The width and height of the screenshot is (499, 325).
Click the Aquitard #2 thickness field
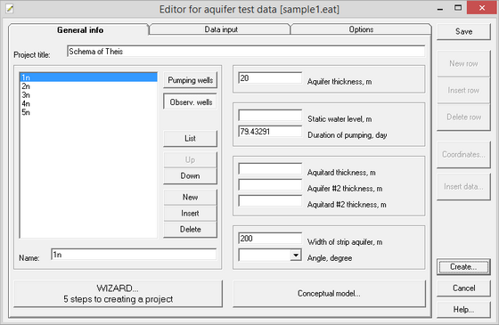pyautogui.click(x=270, y=201)
